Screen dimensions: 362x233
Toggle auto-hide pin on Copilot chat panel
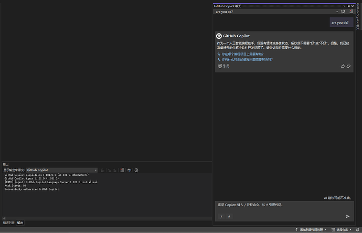348,6
